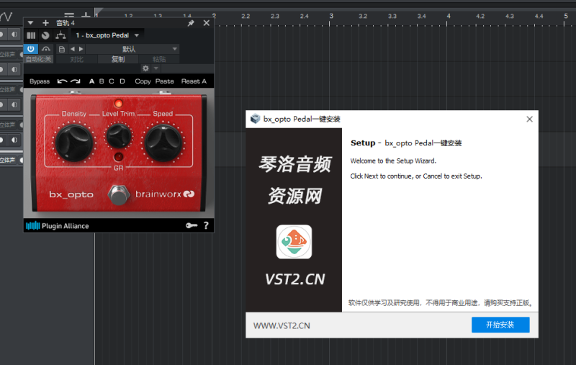This screenshot has height=365, width=576.
Task: Click the macro controls knob icon
Action: (x=45, y=35)
